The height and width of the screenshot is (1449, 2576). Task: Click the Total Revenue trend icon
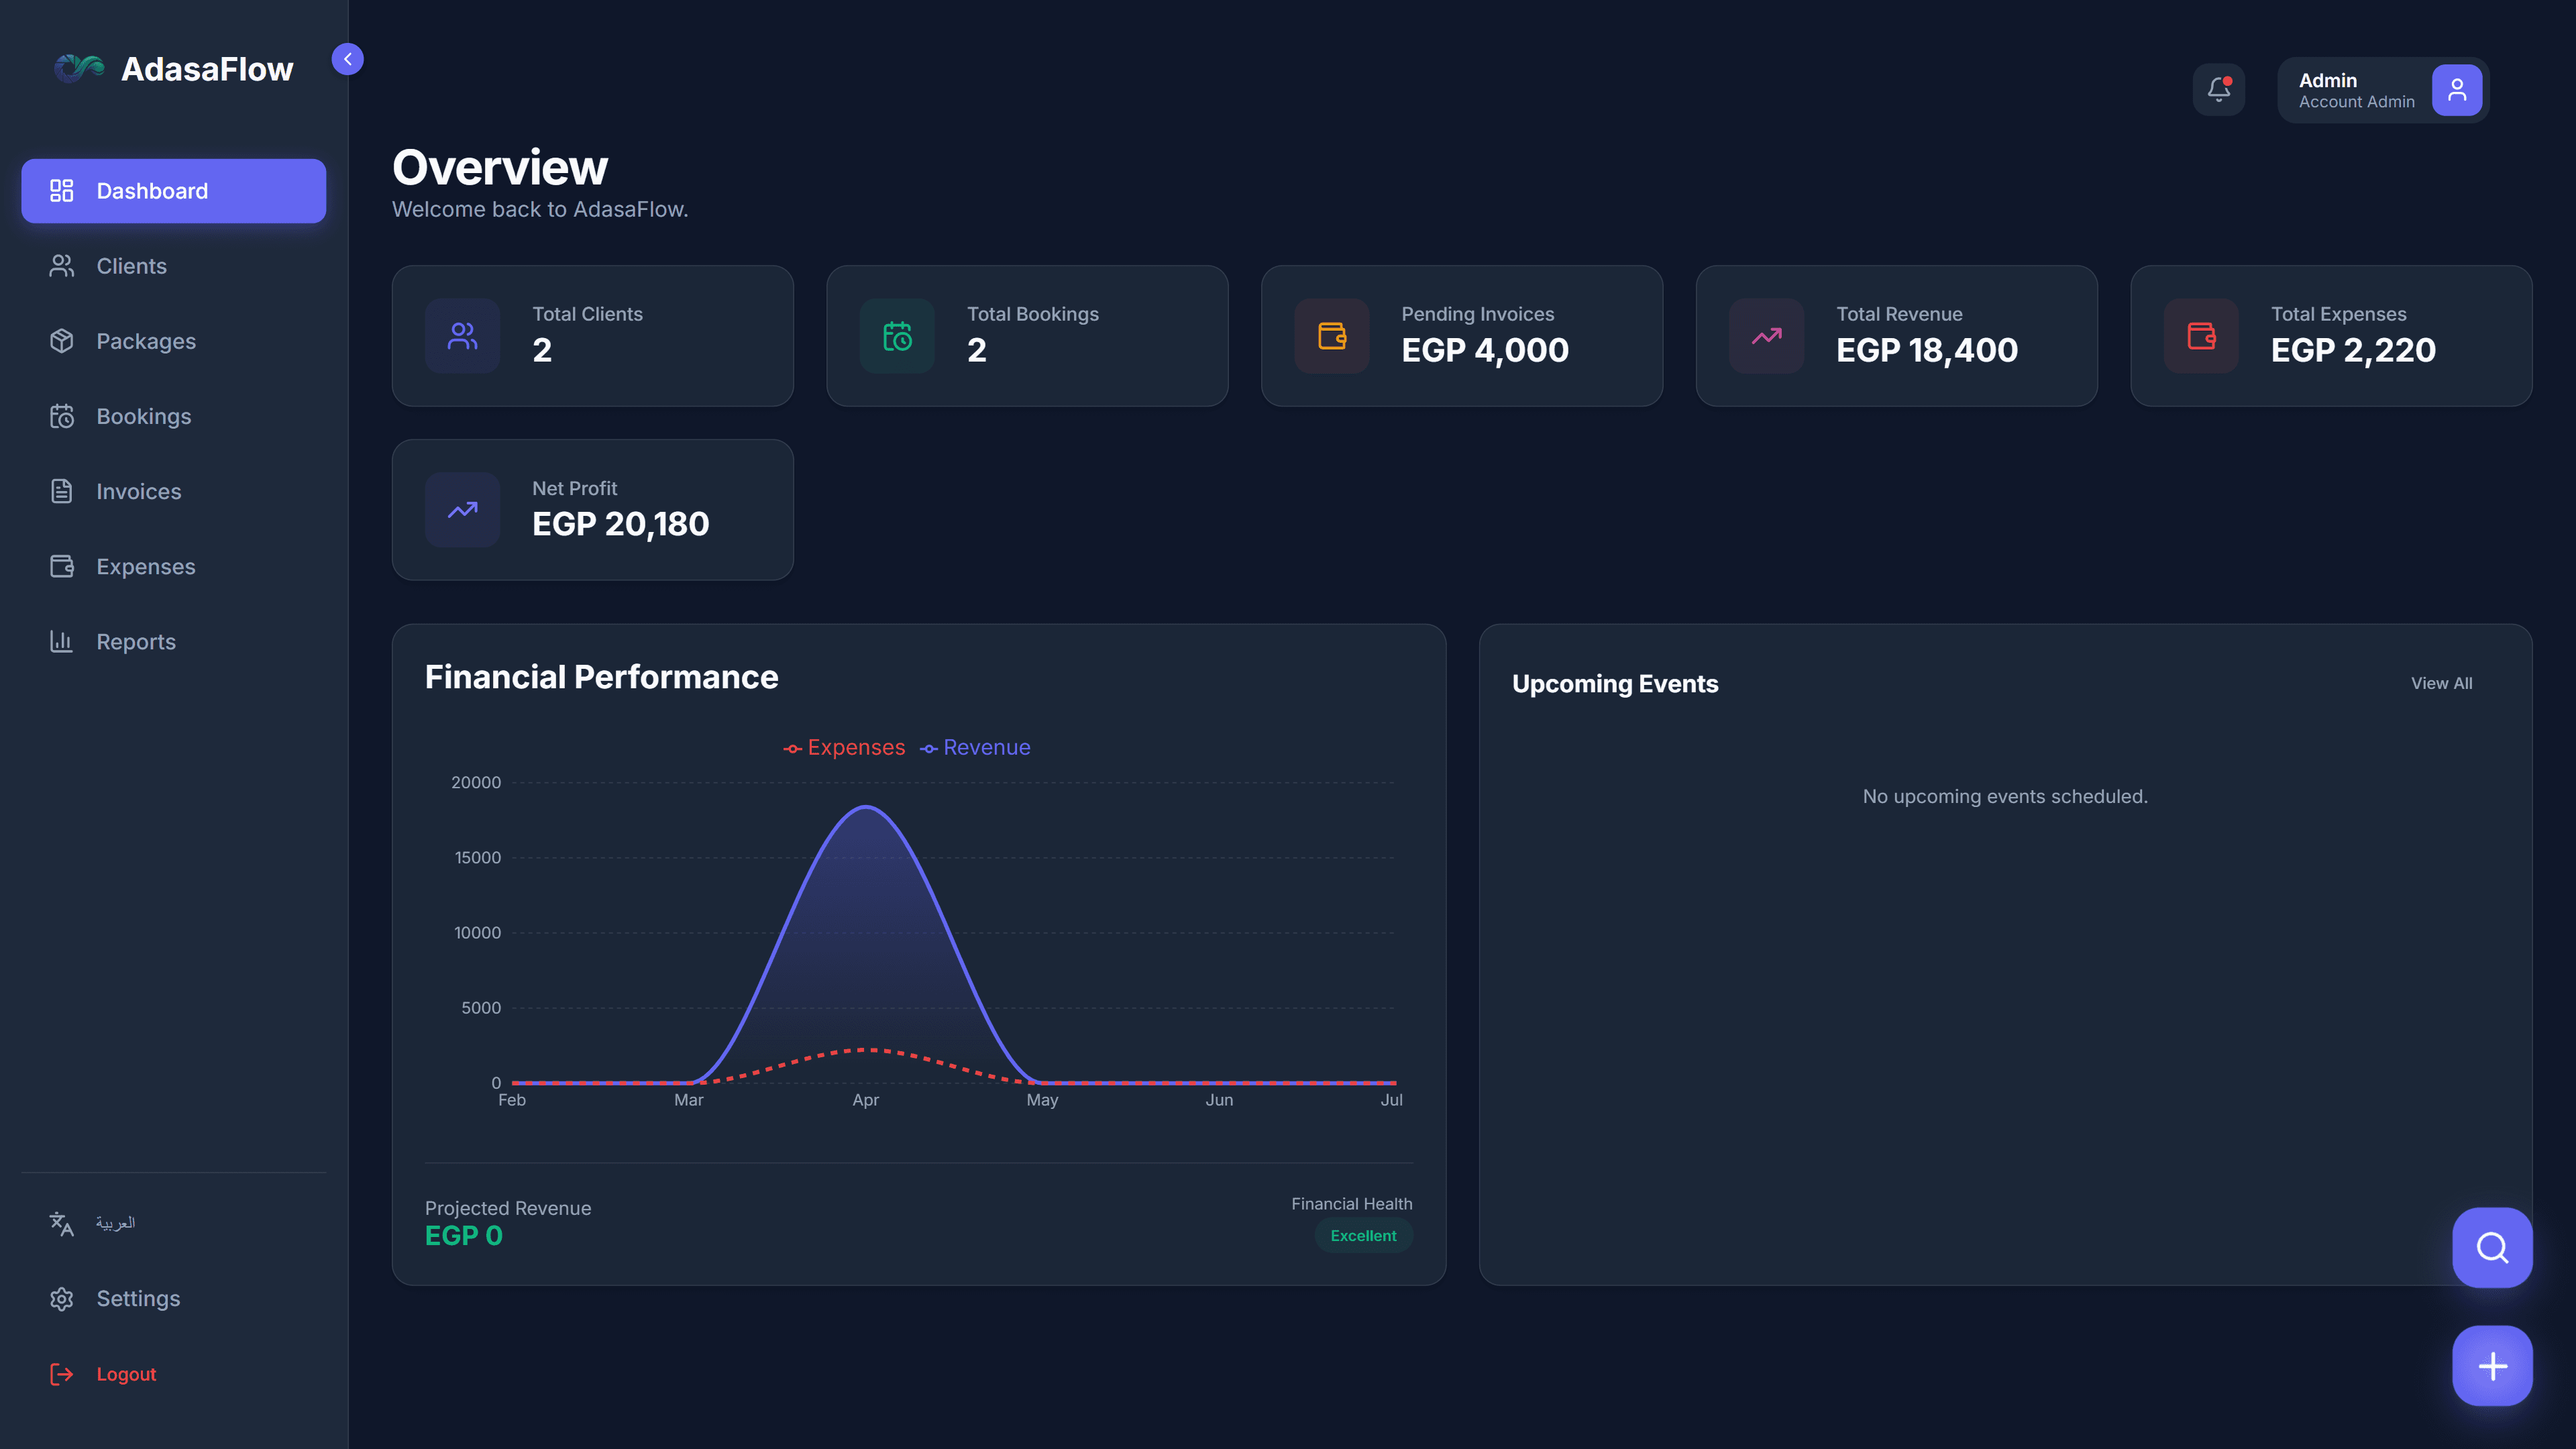[x=1767, y=336]
